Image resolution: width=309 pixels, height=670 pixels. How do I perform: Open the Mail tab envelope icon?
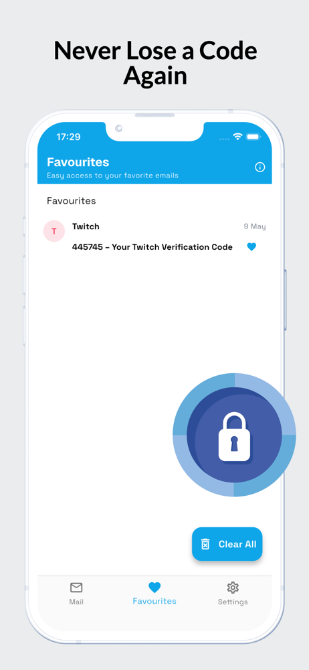[x=76, y=588]
